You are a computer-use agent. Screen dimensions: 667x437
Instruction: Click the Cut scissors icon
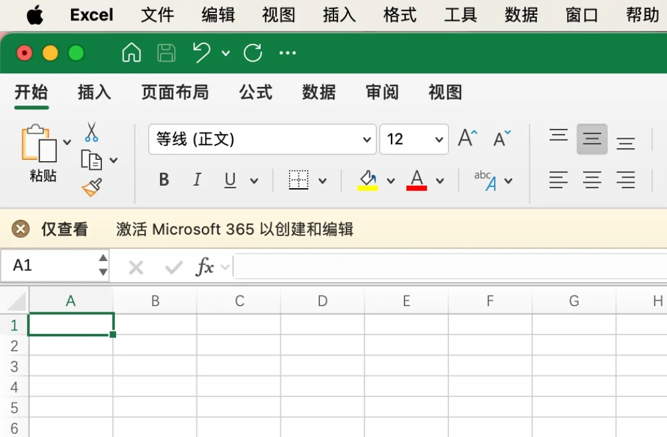coord(91,132)
